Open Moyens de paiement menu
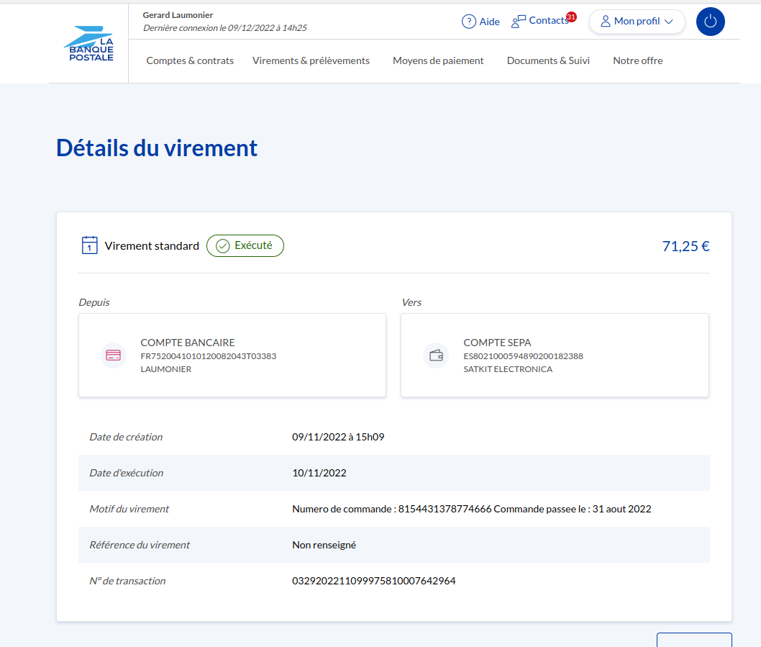 (438, 61)
